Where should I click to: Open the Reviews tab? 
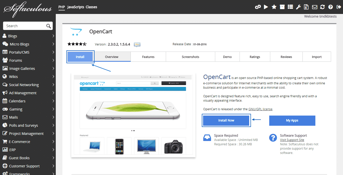pyautogui.click(x=286, y=57)
